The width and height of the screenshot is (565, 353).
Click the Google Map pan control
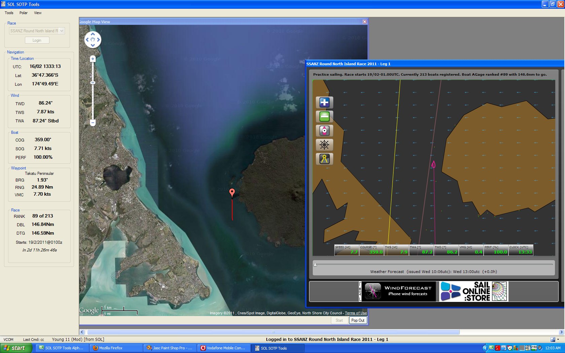[x=93, y=40]
